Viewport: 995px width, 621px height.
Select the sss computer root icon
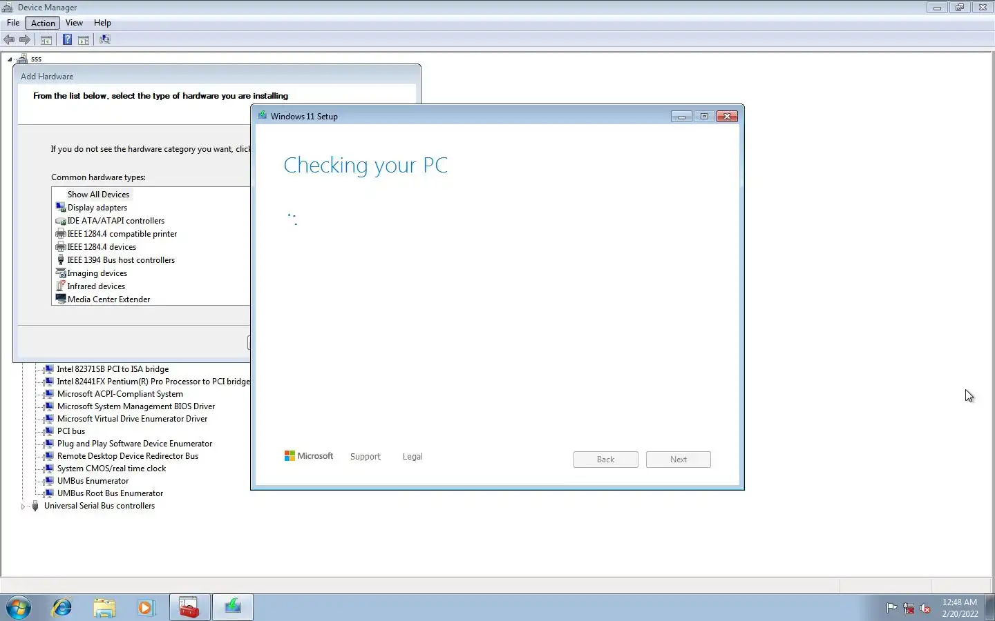point(23,59)
